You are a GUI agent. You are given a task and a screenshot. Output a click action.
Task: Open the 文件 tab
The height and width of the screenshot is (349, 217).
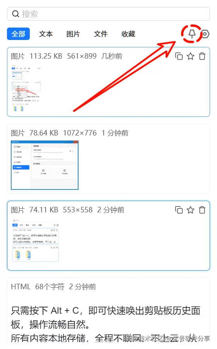point(101,34)
